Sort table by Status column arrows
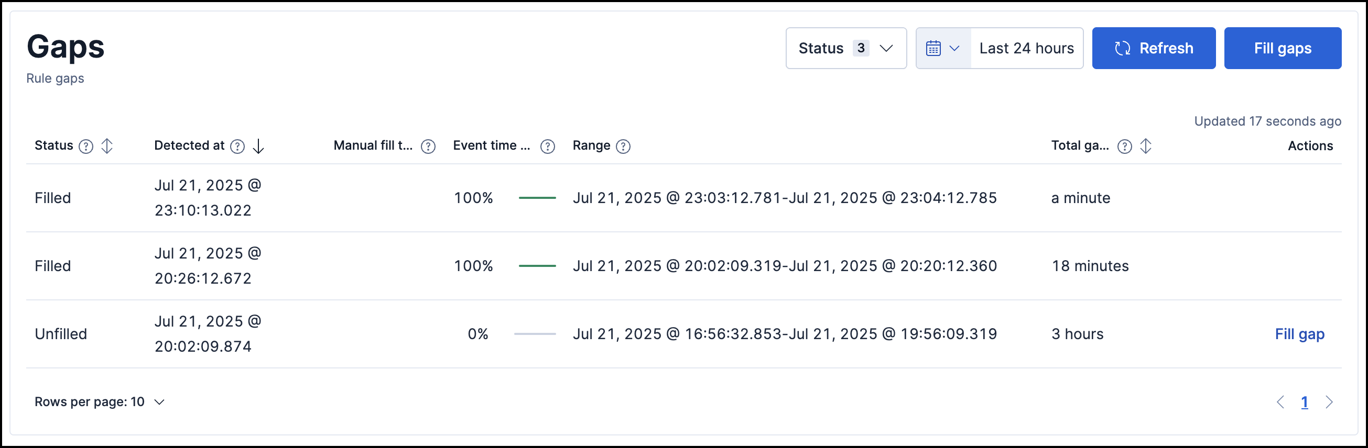Viewport: 1368px width, 448px height. point(107,147)
